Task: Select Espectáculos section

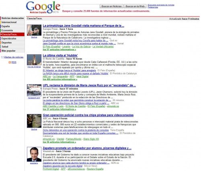Action: coord(12,39)
